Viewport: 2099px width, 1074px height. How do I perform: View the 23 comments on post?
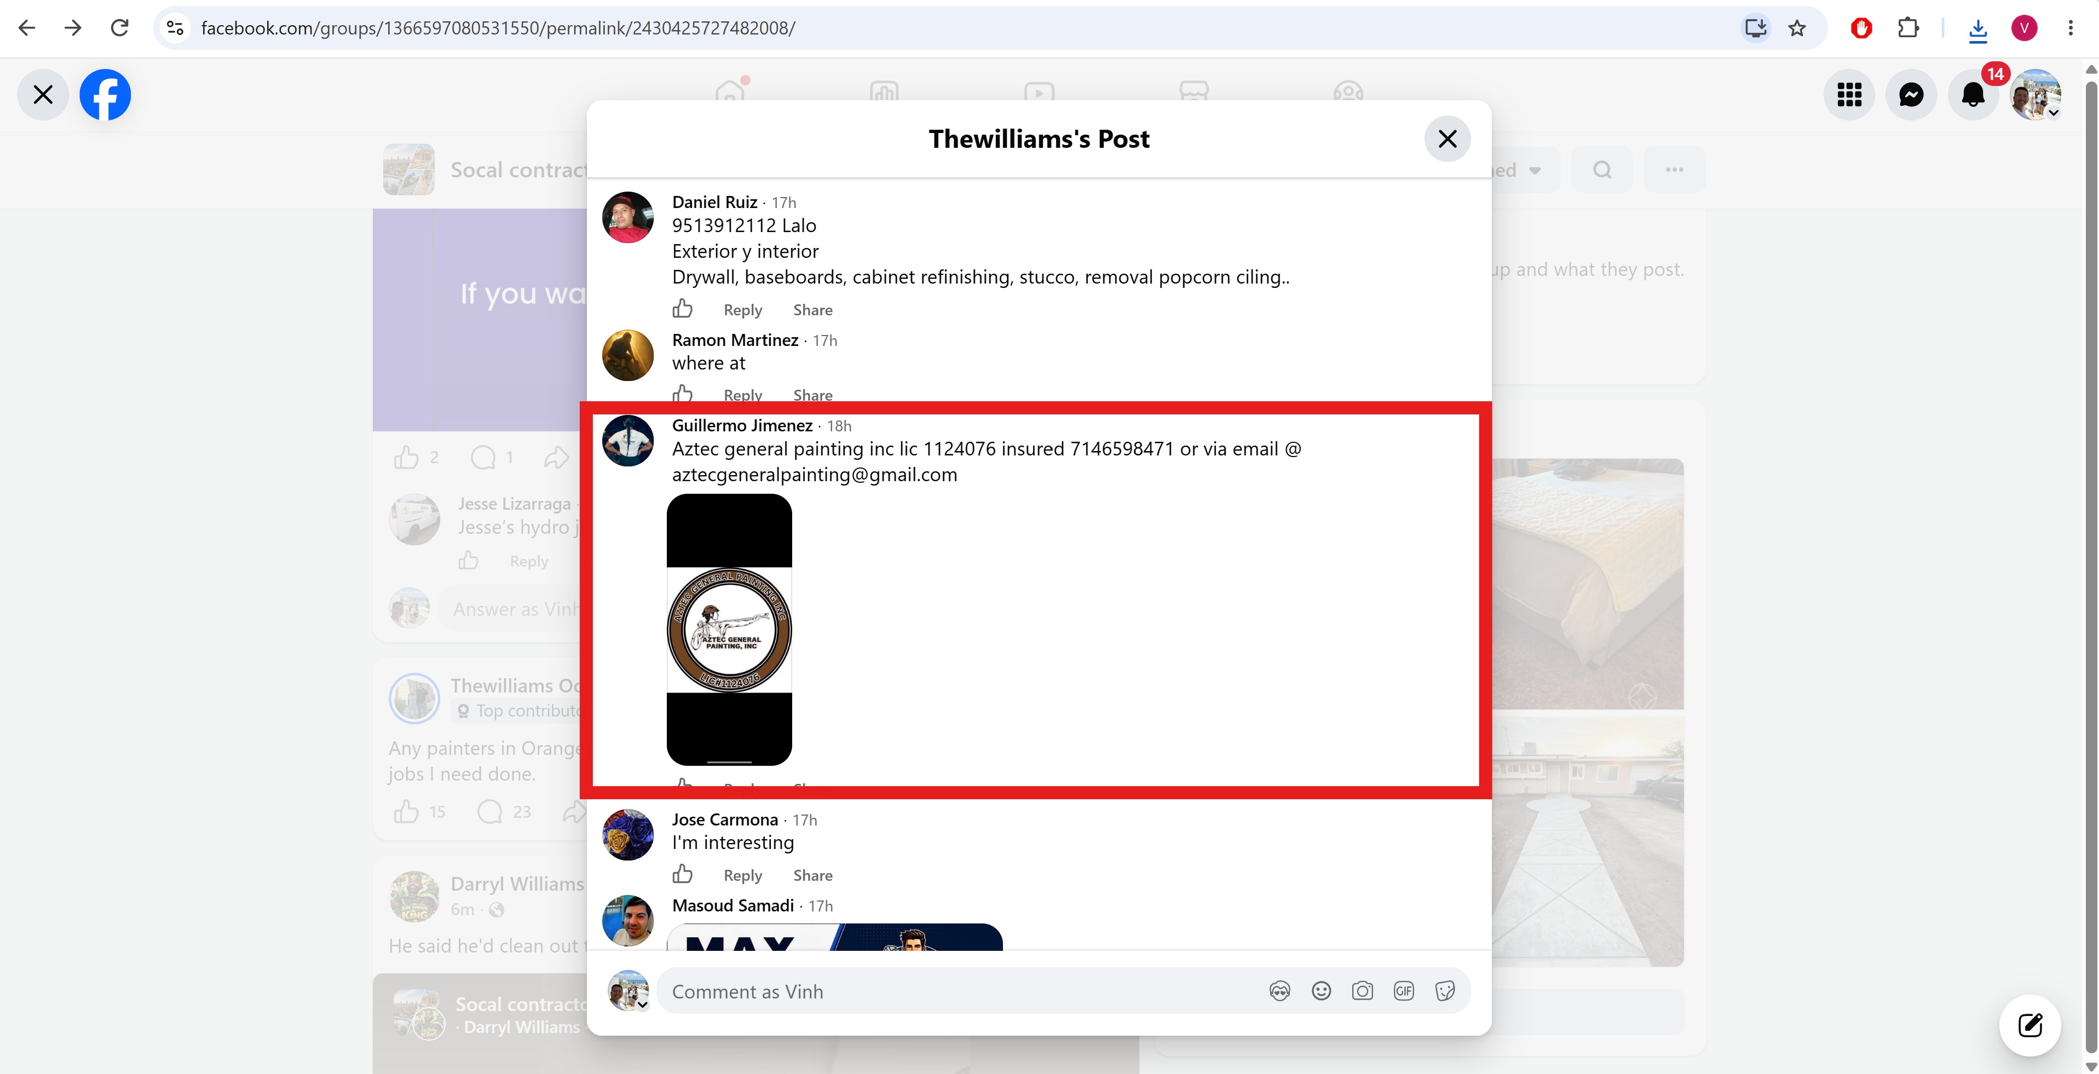(x=504, y=812)
